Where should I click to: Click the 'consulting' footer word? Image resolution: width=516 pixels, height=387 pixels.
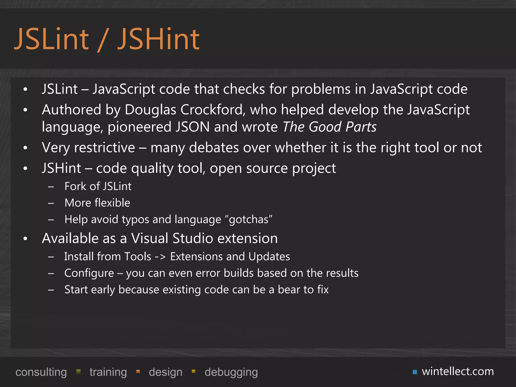point(41,372)
